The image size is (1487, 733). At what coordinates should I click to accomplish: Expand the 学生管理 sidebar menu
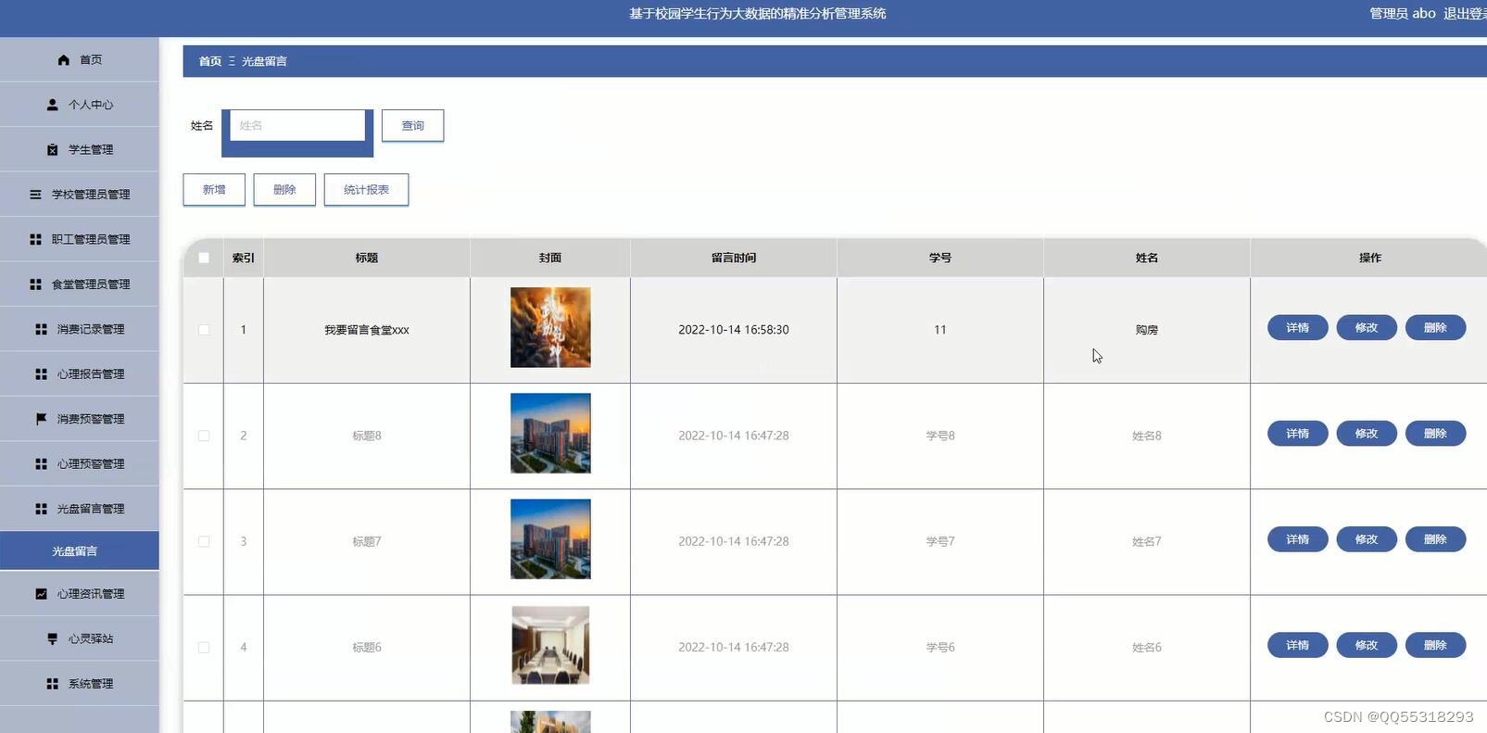[x=79, y=149]
